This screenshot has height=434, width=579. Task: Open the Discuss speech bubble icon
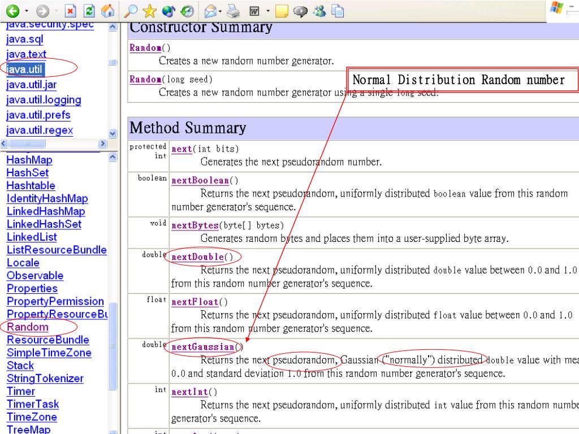tap(300, 11)
